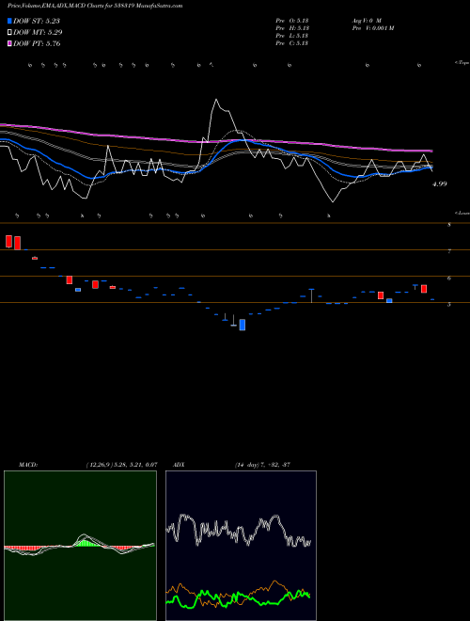Click the white DOW MT legend swatch

click(x=10, y=33)
